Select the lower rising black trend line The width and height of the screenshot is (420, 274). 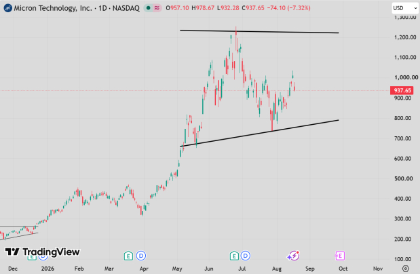(259, 133)
